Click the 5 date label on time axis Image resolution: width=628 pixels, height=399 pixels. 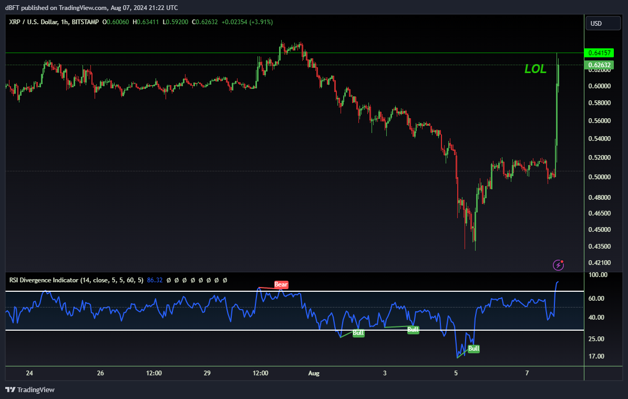point(456,373)
